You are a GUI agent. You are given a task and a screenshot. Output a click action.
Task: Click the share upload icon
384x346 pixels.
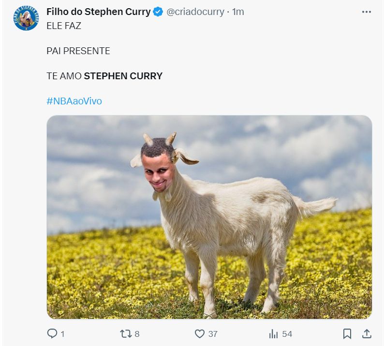pyautogui.click(x=367, y=333)
